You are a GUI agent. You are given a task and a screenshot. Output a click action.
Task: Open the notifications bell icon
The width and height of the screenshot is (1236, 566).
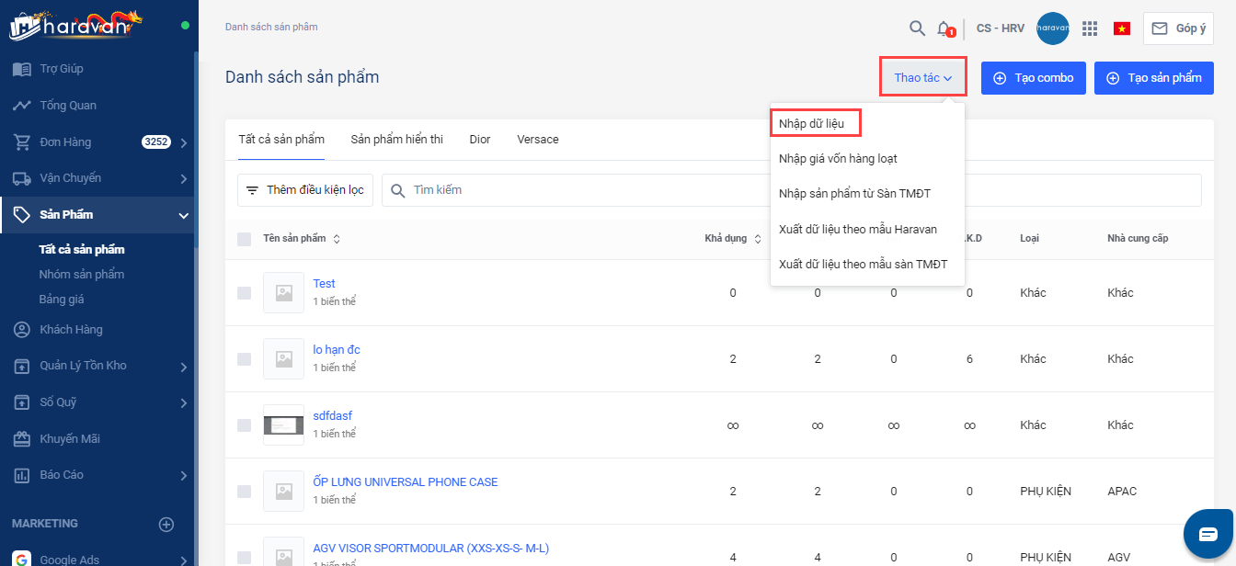pos(944,28)
